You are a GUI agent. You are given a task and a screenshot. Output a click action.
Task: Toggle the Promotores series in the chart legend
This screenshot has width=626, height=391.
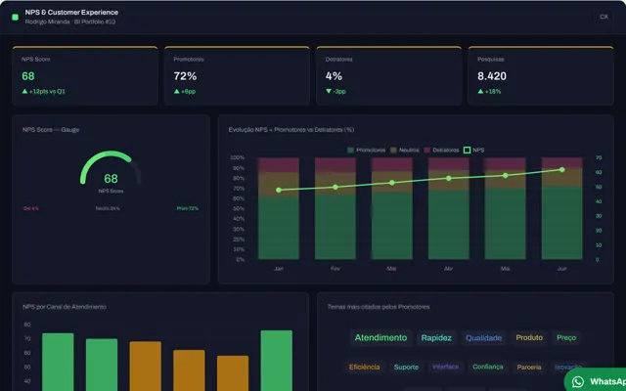(x=367, y=150)
